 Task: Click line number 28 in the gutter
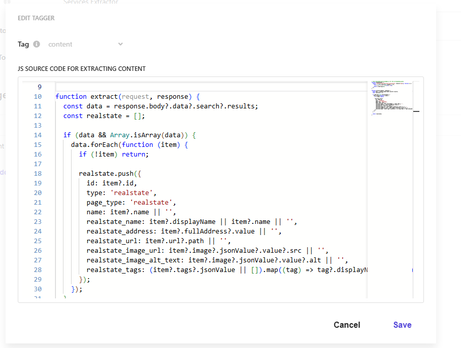pos(38,269)
